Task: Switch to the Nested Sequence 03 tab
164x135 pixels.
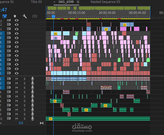Action: click(105, 2)
